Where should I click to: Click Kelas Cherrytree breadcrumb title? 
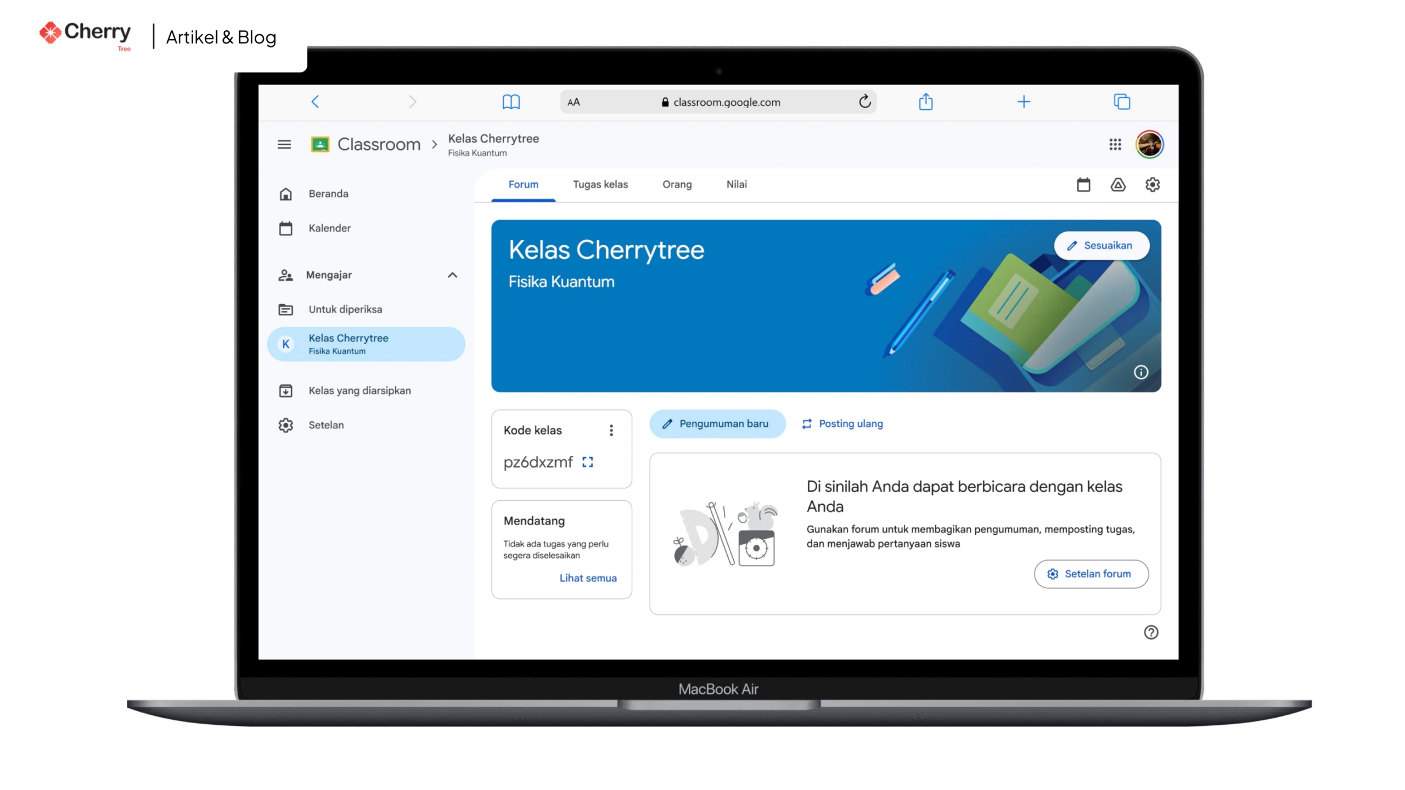point(493,139)
